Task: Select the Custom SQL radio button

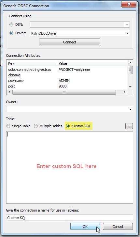Action: click(68, 126)
